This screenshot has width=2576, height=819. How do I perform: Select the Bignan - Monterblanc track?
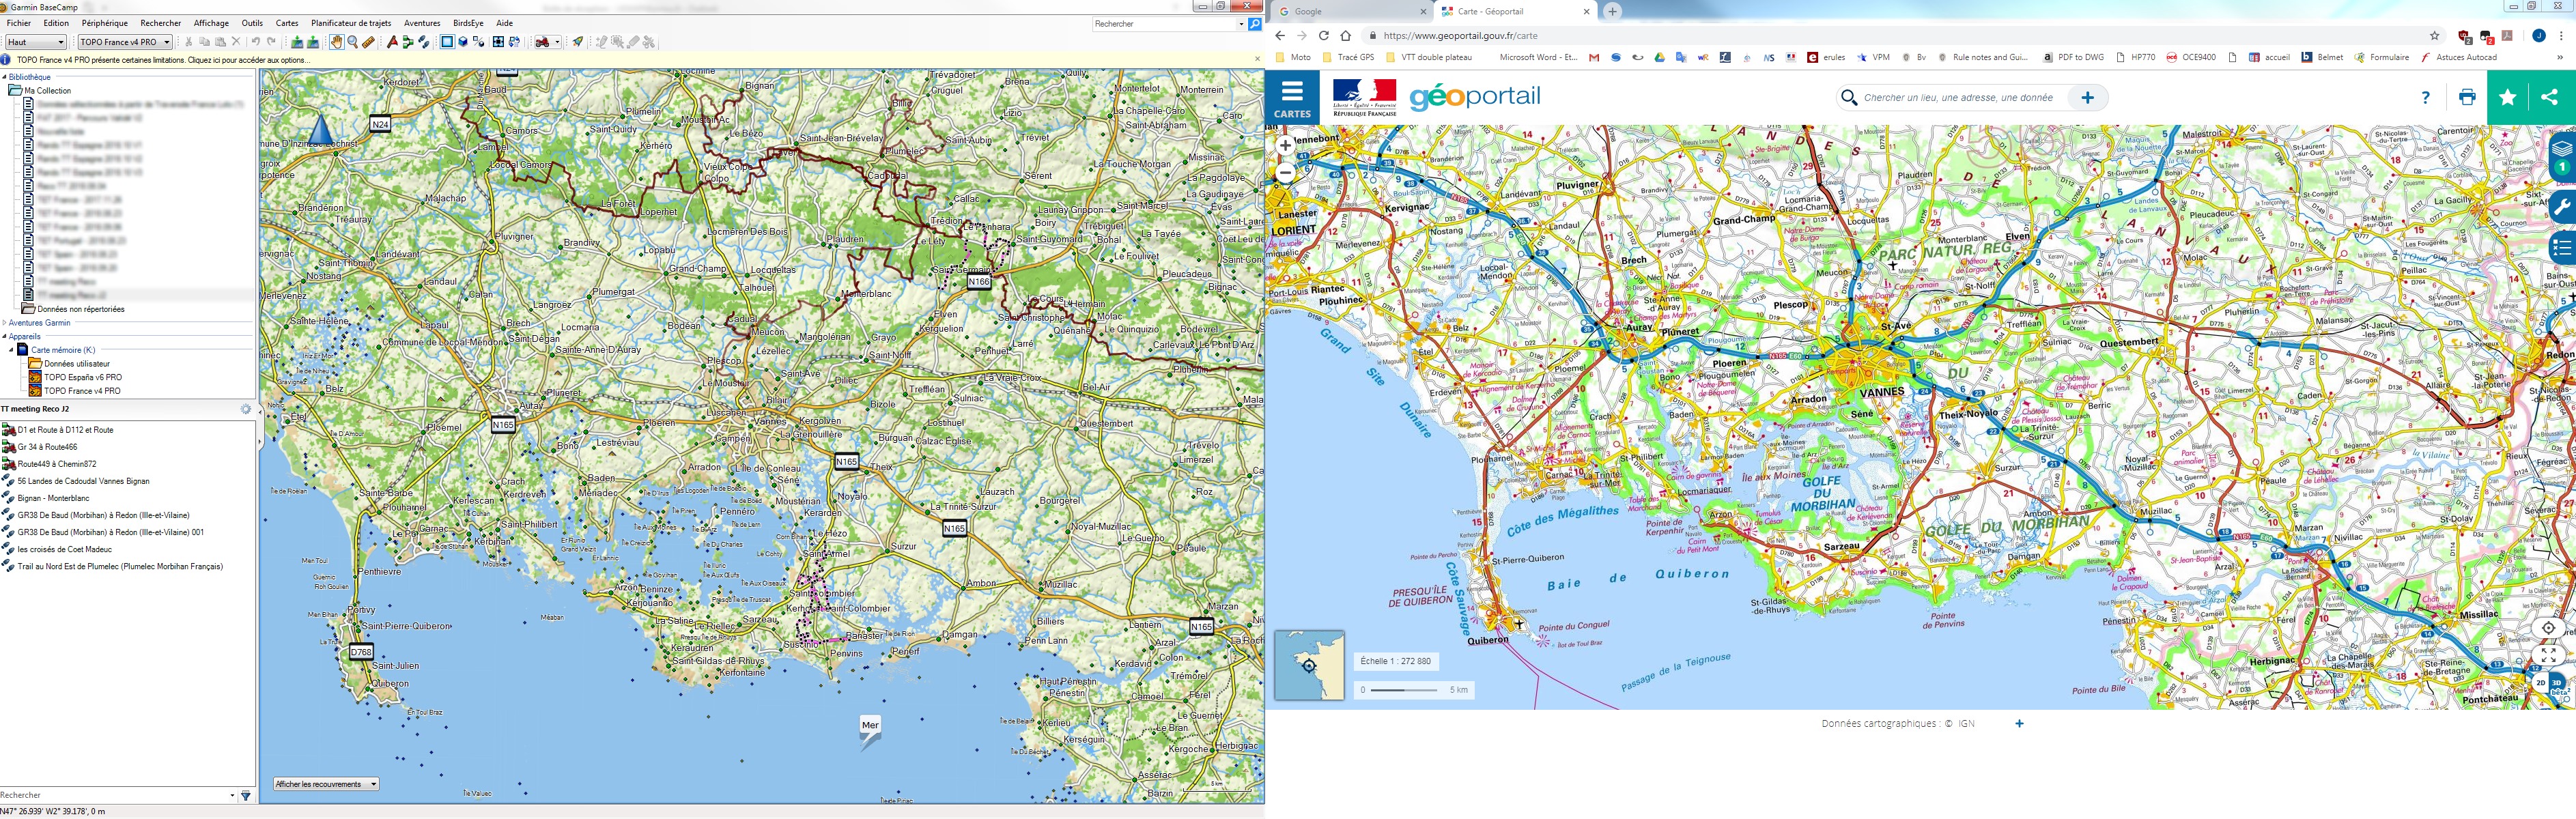[x=52, y=498]
